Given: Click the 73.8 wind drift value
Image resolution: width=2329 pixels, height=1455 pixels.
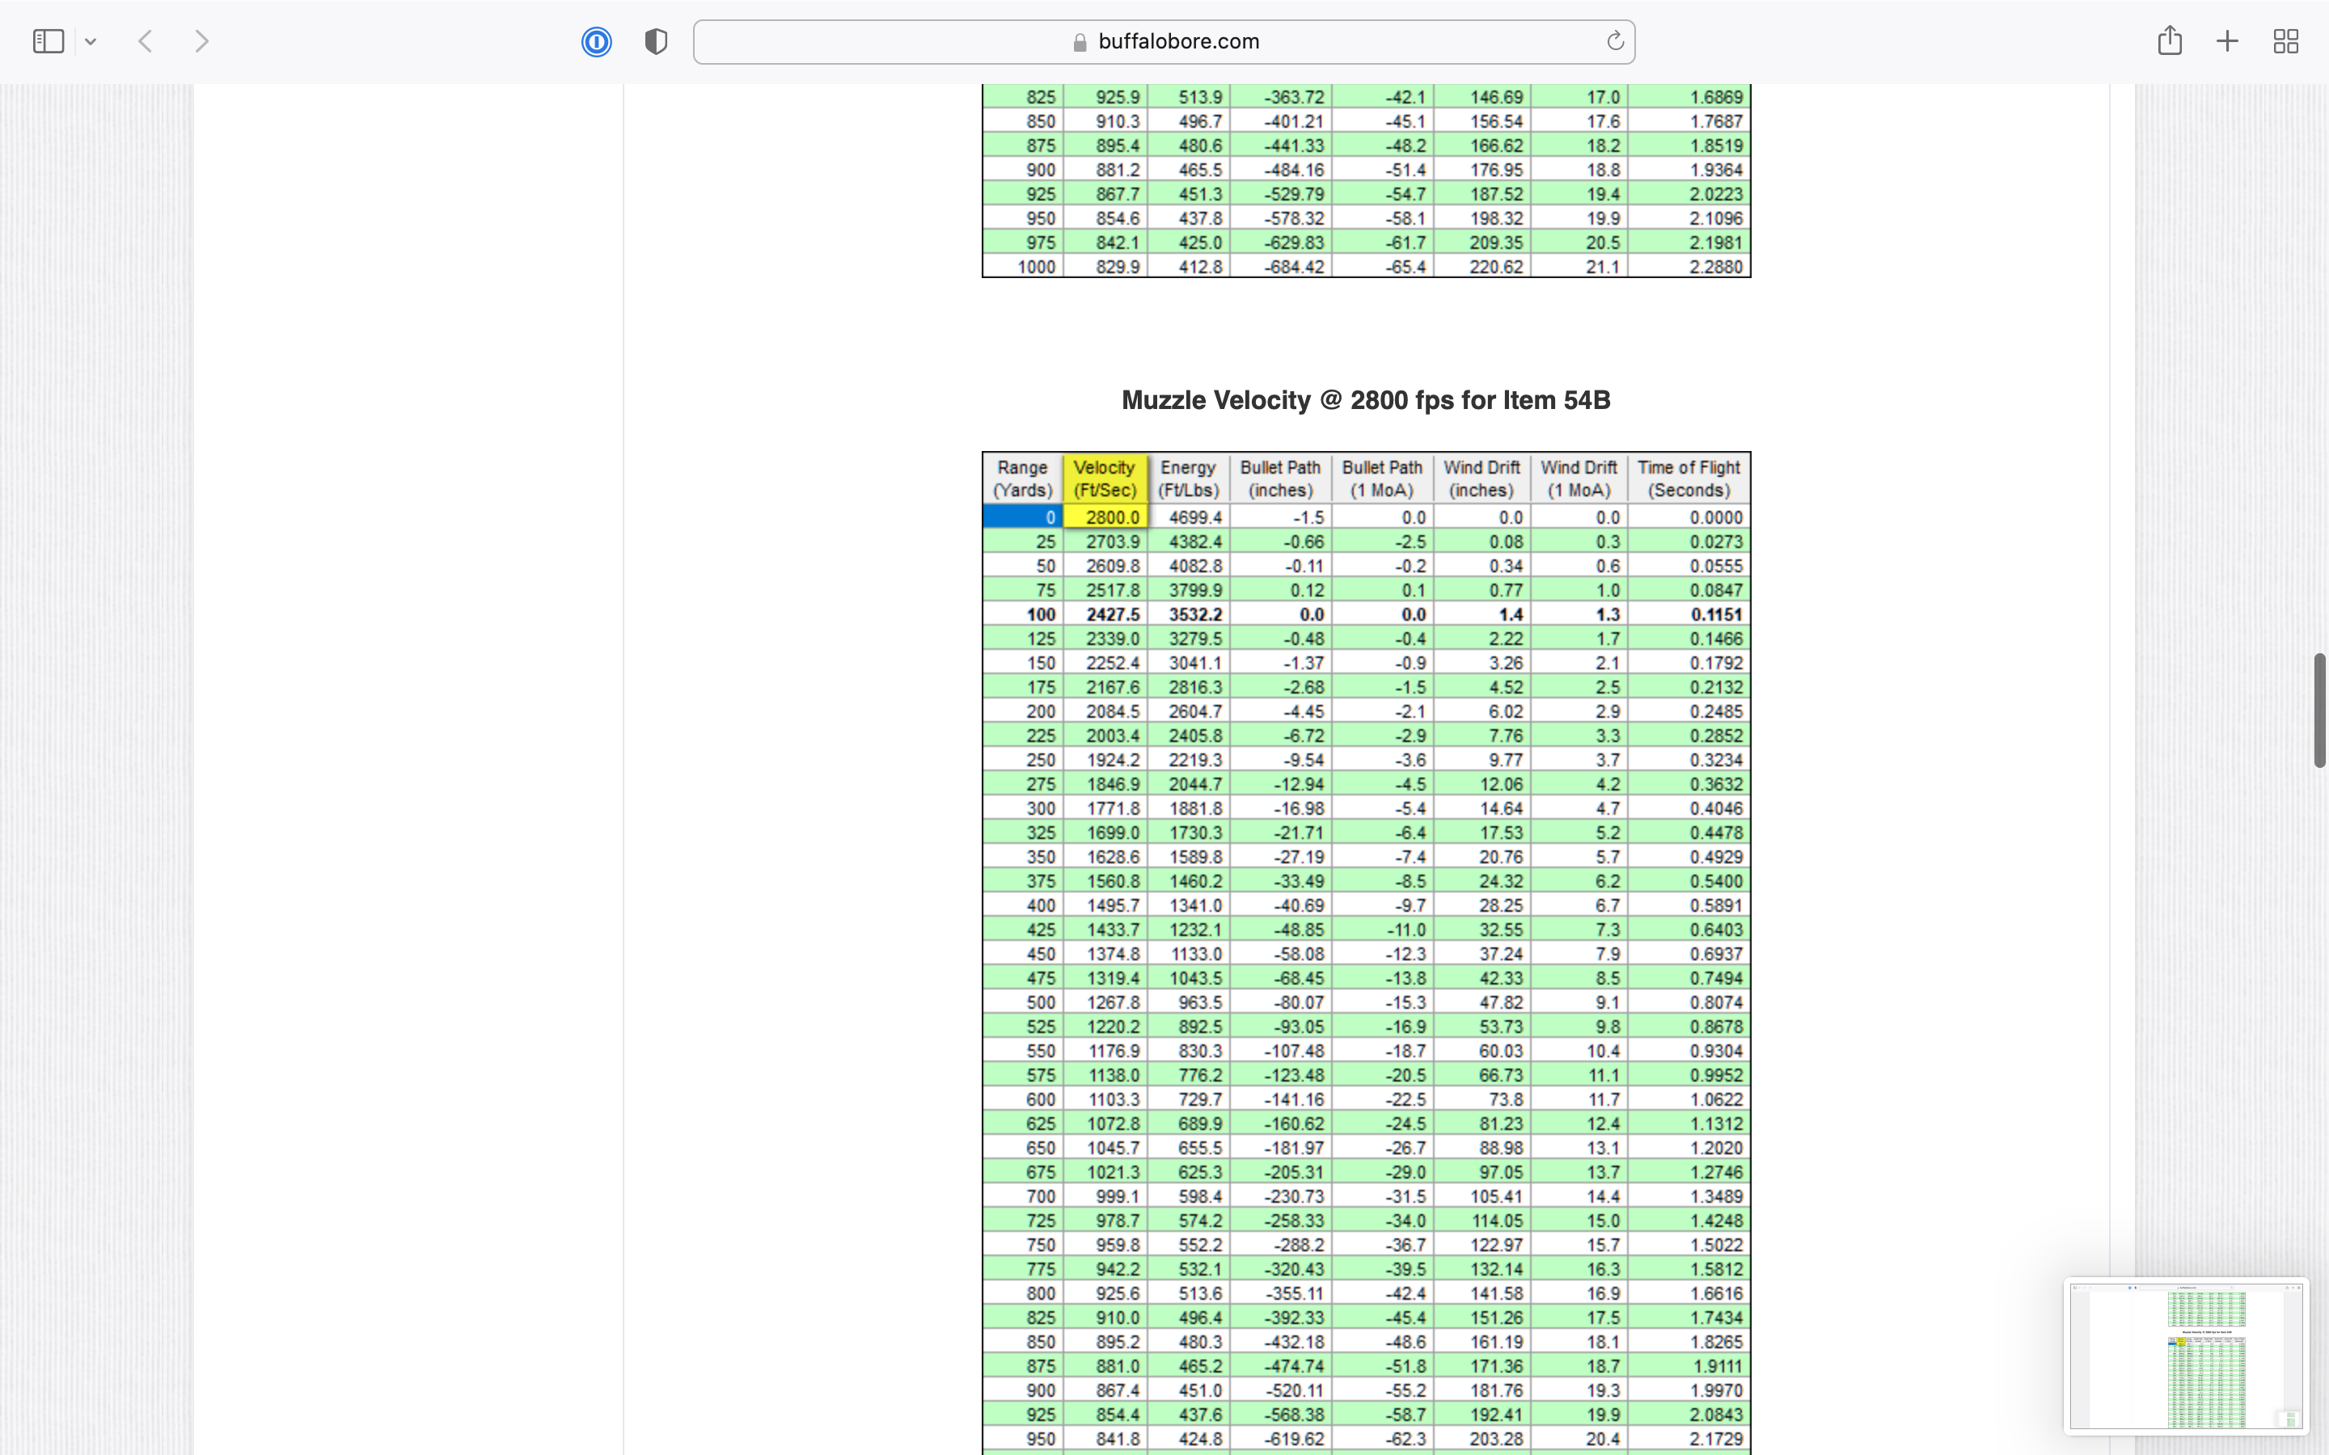Looking at the screenshot, I should click(1482, 1100).
